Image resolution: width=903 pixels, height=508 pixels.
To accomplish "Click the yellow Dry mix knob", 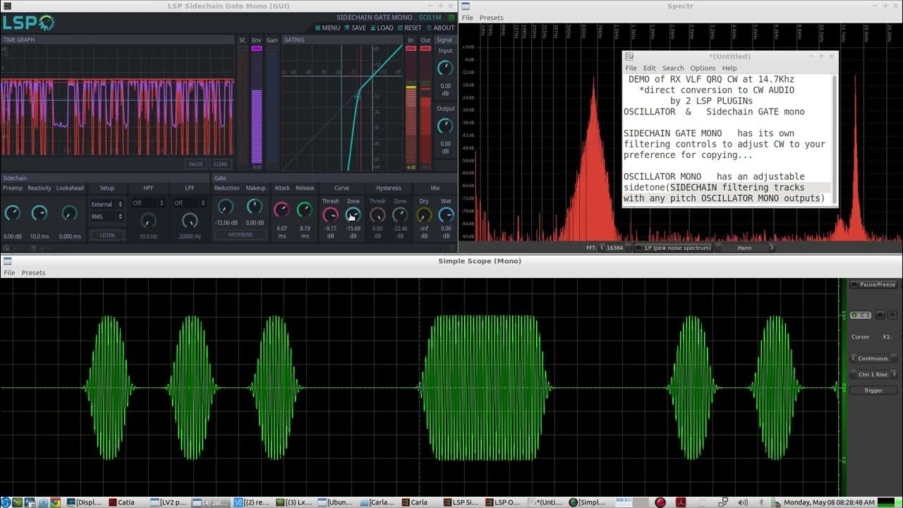I will pyautogui.click(x=424, y=214).
